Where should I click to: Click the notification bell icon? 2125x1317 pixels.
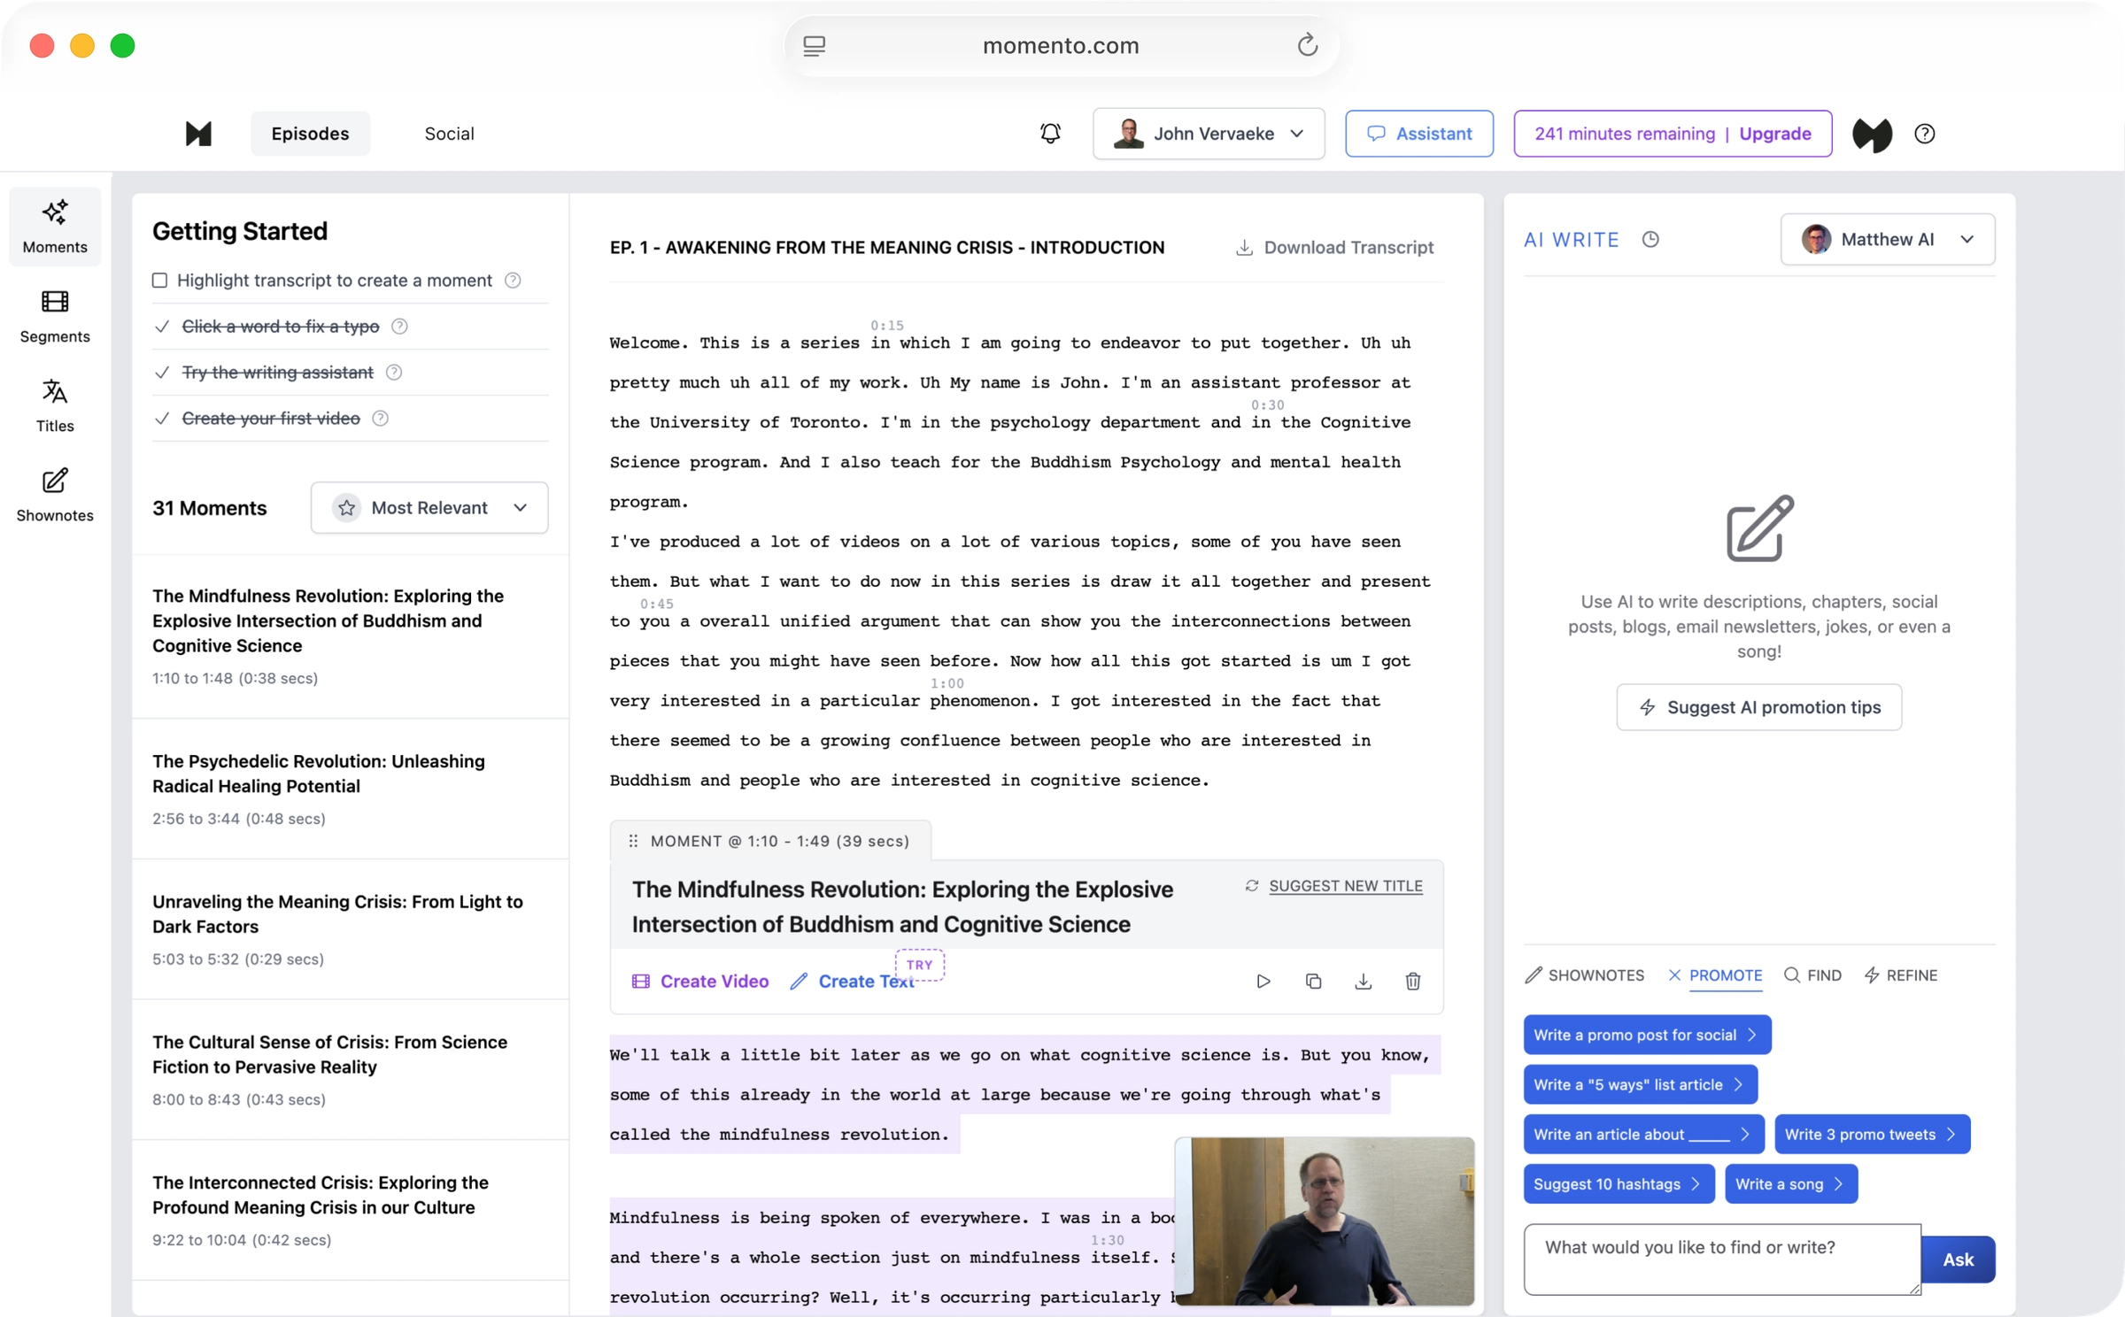pyautogui.click(x=1050, y=134)
